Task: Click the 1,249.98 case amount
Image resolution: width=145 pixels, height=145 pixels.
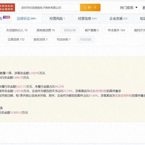Action: point(18,91)
